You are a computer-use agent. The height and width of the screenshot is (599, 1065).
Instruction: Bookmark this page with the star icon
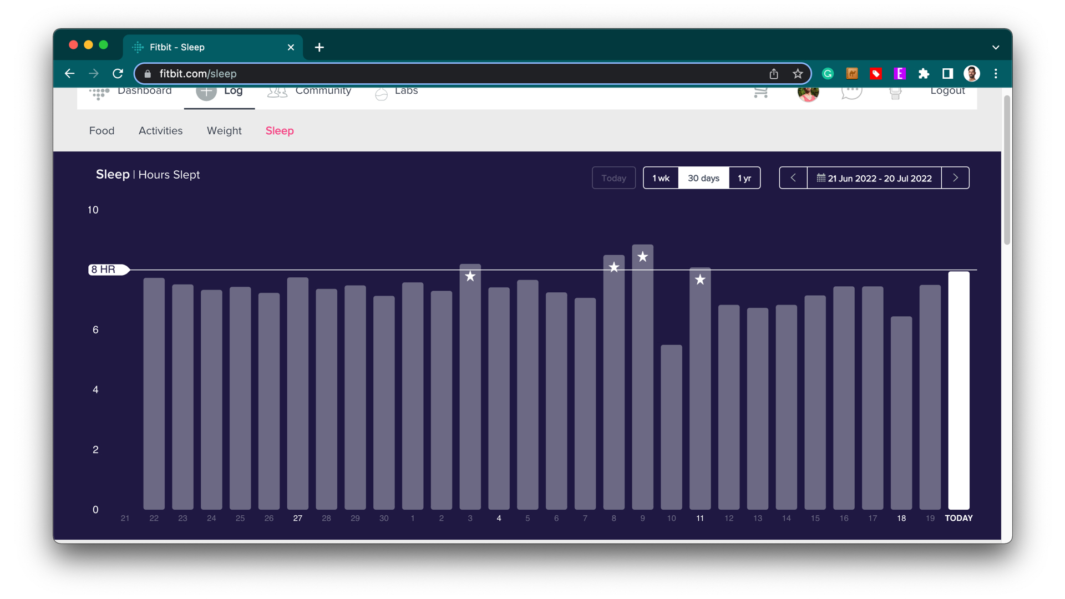(x=798, y=73)
